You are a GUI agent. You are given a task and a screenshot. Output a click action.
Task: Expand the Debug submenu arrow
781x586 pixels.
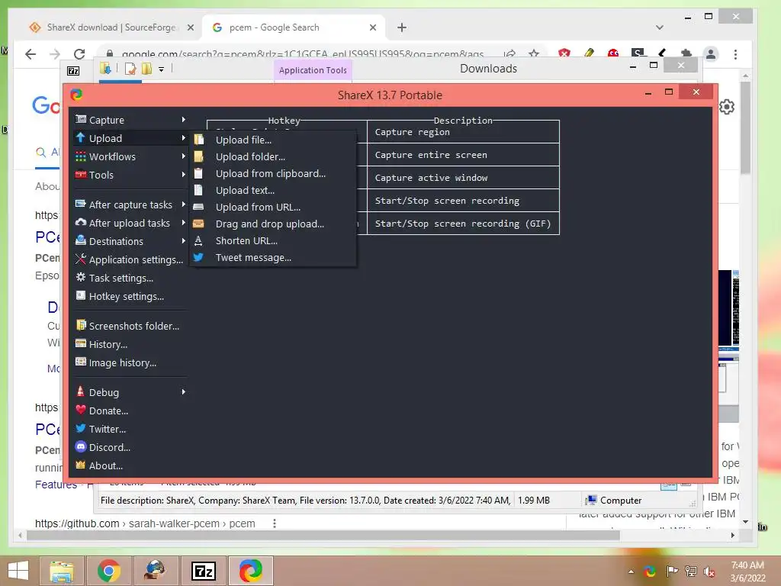click(183, 392)
